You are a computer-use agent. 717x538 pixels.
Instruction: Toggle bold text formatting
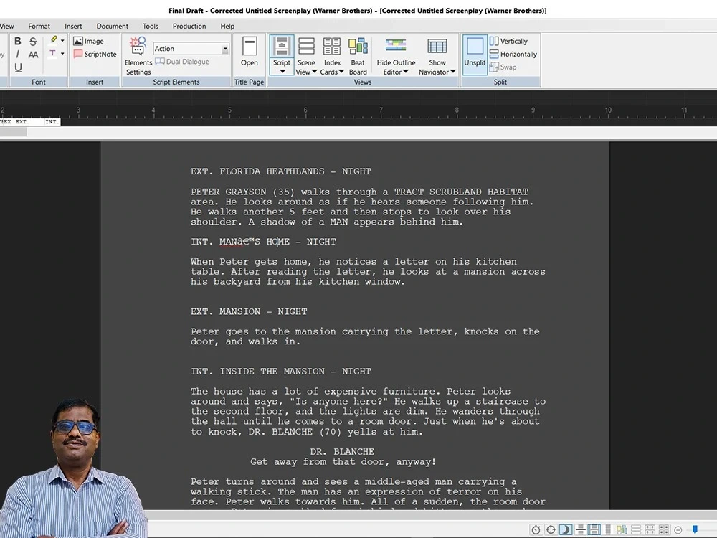click(17, 40)
